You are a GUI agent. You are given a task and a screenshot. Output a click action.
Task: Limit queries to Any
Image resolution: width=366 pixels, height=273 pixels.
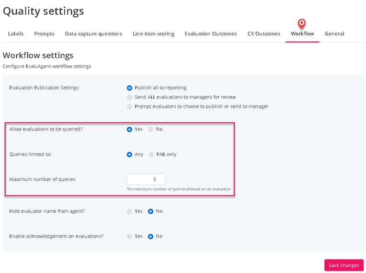129,154
